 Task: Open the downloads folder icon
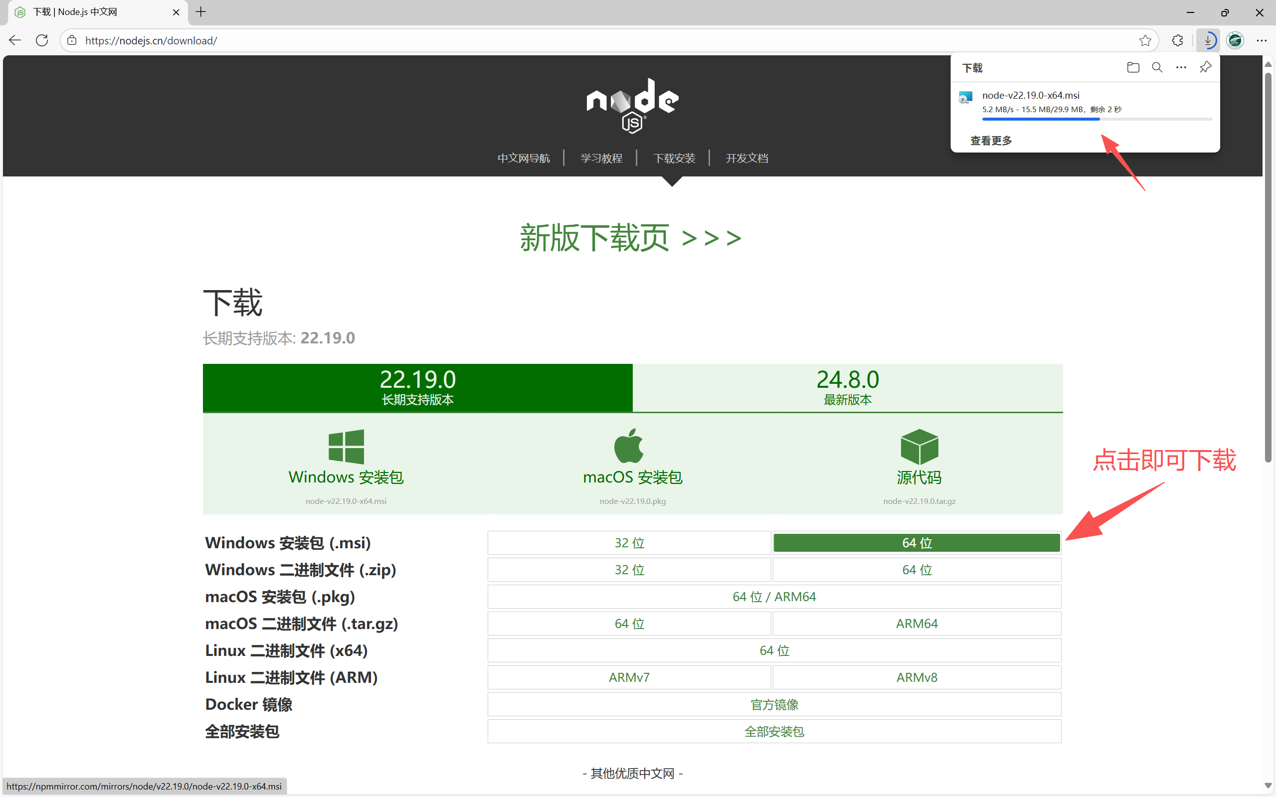1132,67
